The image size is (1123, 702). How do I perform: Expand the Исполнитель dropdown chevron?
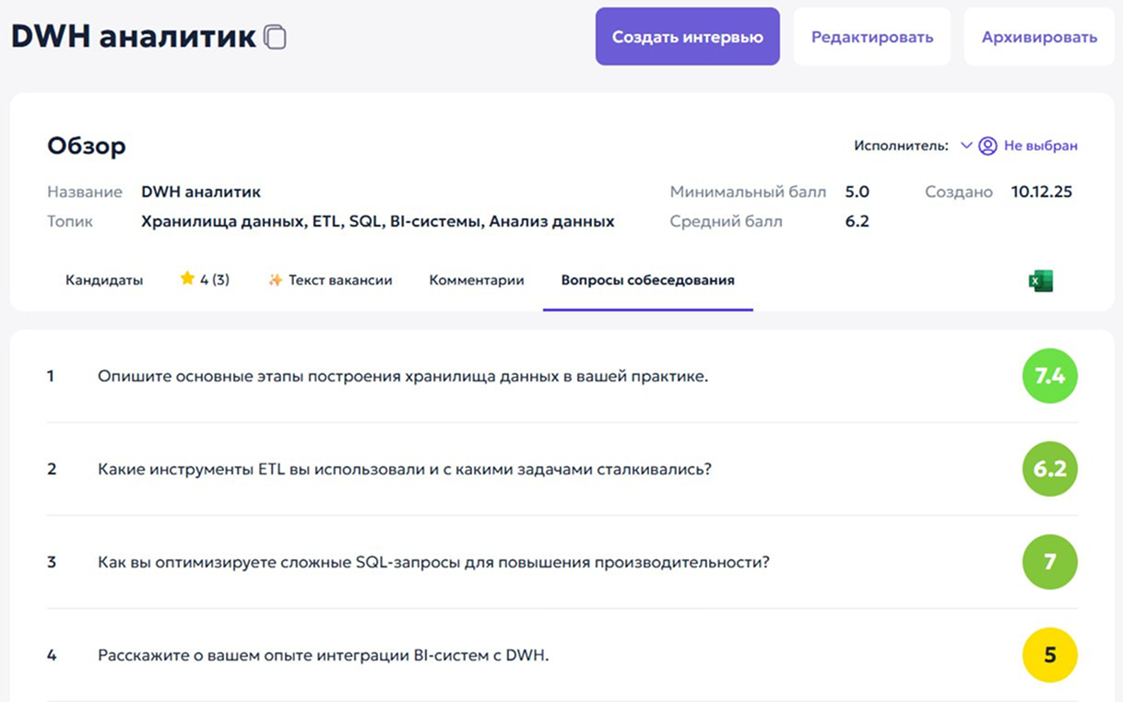click(x=966, y=146)
